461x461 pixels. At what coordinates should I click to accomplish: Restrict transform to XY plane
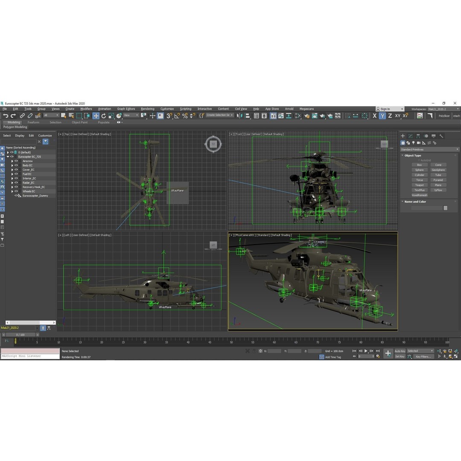pos(397,116)
